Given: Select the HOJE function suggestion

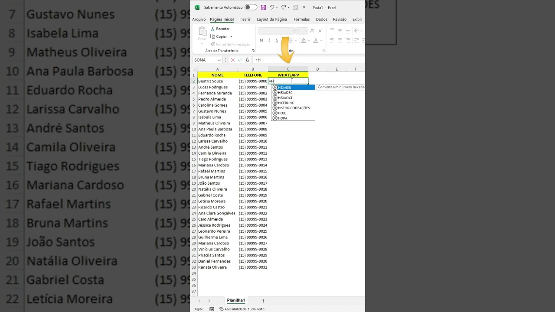Looking at the screenshot, I should pos(293,113).
